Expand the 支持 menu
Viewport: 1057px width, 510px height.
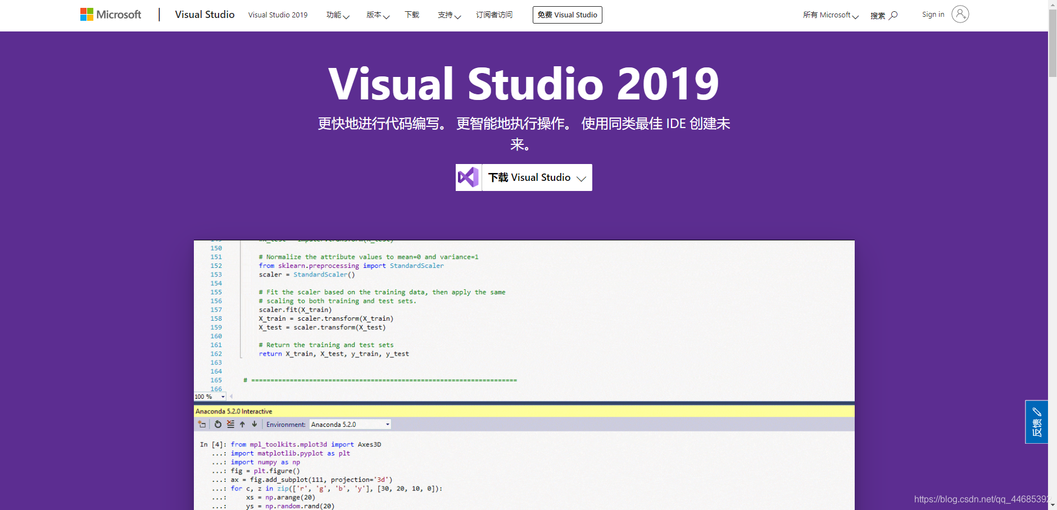coord(449,15)
